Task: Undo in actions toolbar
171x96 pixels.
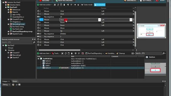Action: pyautogui.click(x=68, y=5)
